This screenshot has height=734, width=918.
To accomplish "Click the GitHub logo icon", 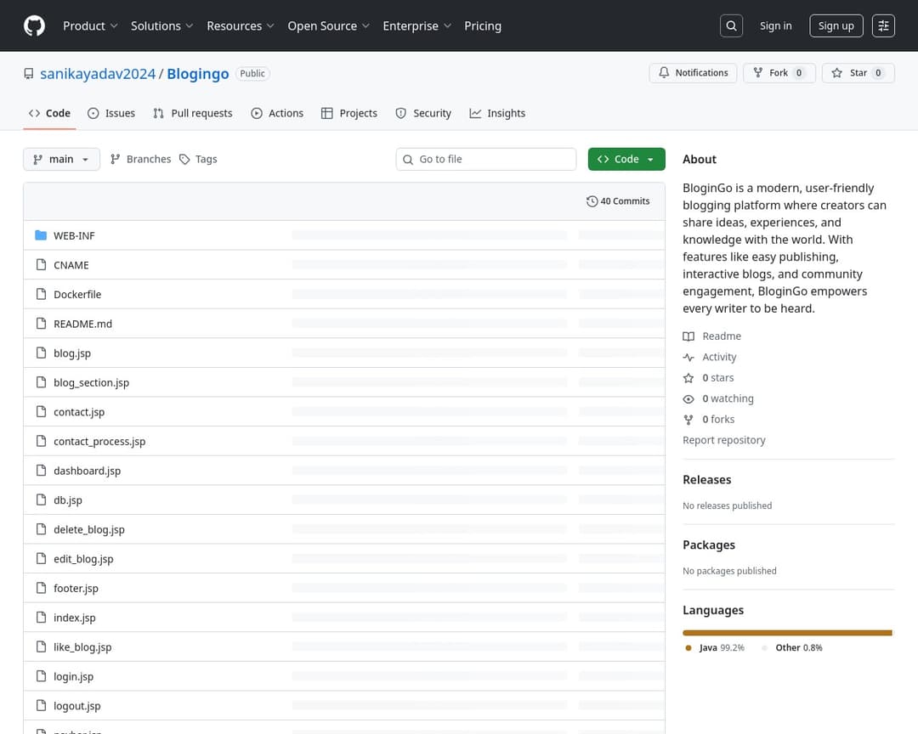I will pos(34,25).
